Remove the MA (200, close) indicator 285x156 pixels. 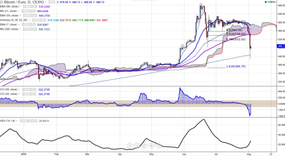coord(35,30)
